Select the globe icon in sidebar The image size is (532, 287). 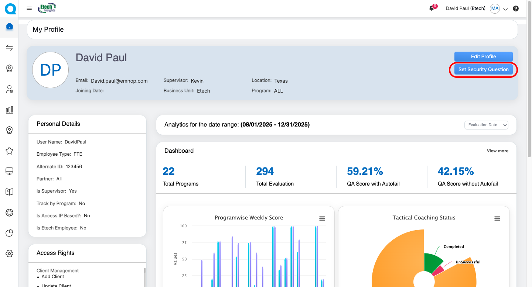coord(10,212)
